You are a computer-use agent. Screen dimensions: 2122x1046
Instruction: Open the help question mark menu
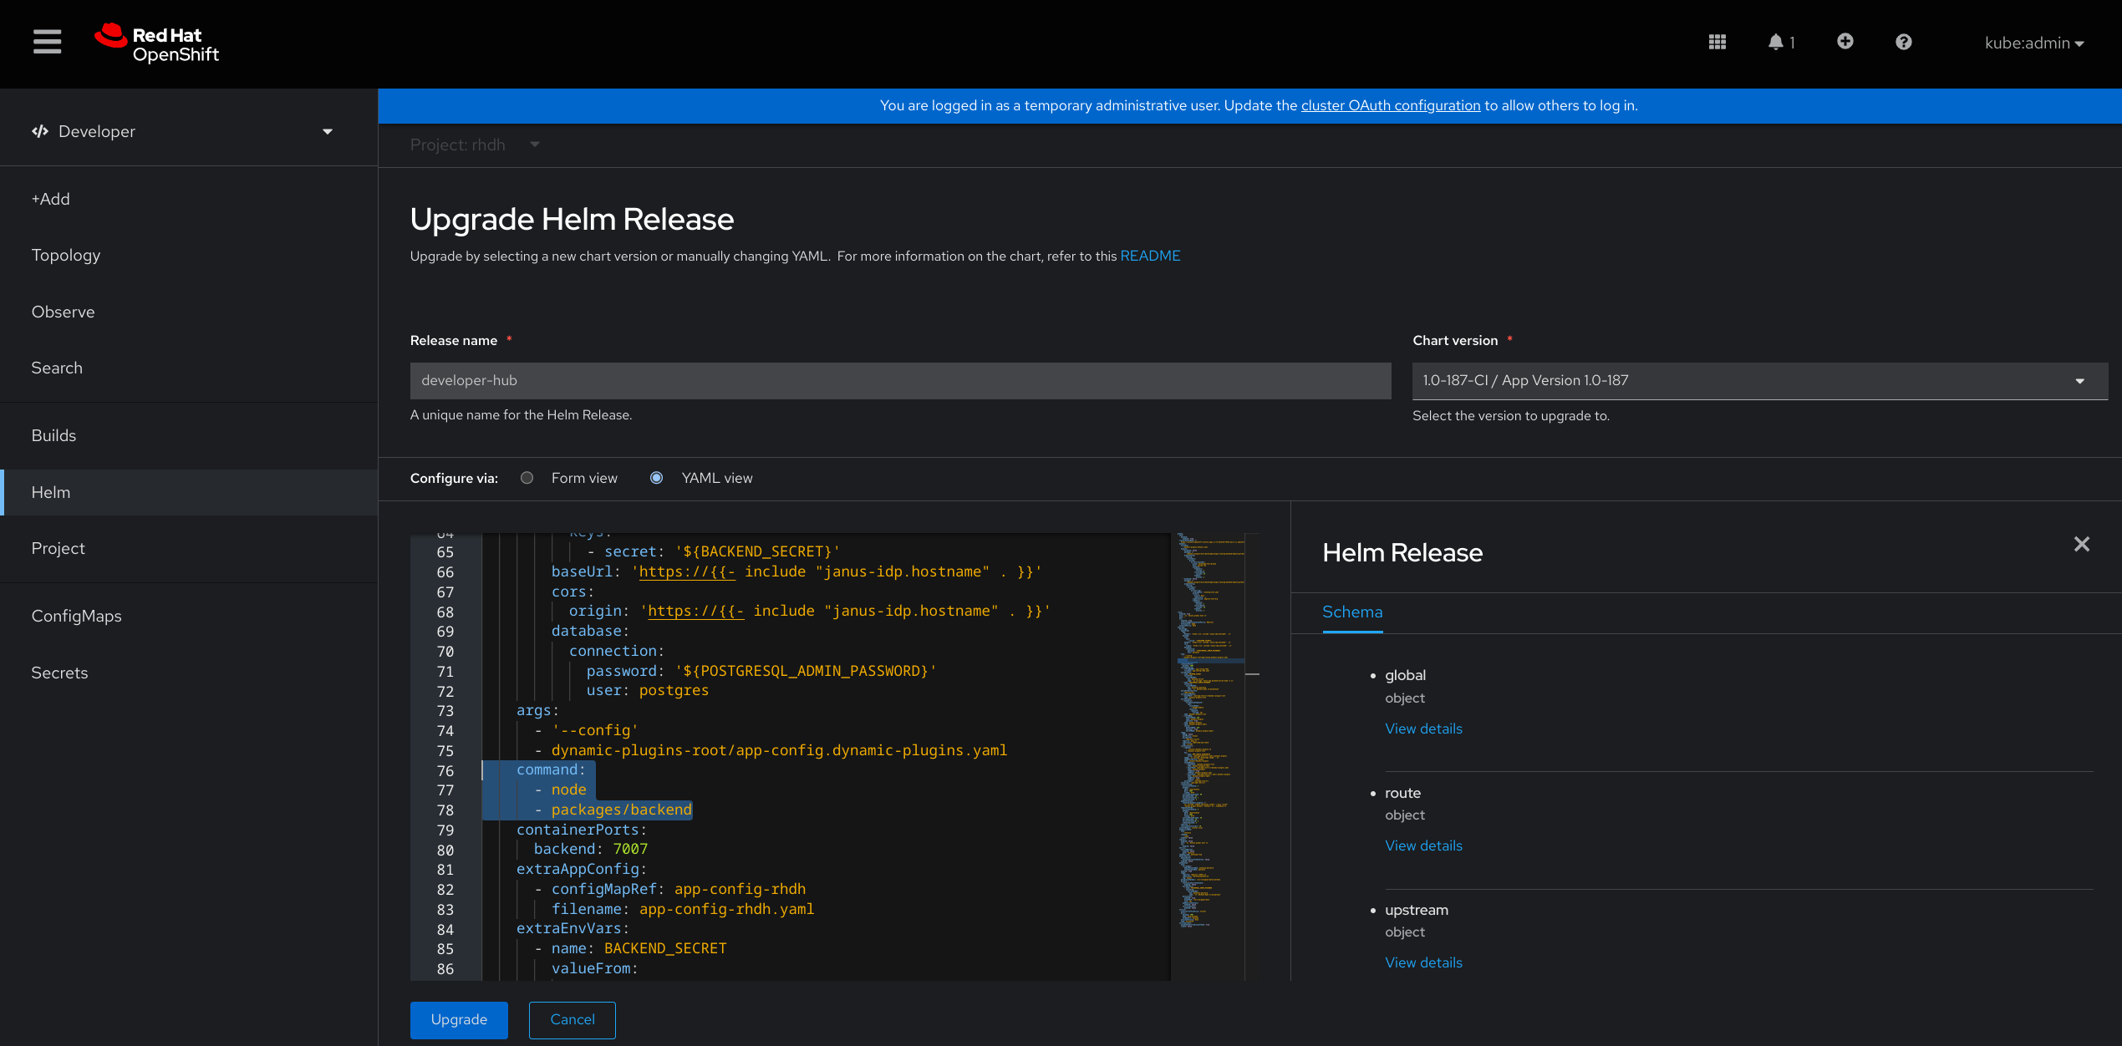1903,42
